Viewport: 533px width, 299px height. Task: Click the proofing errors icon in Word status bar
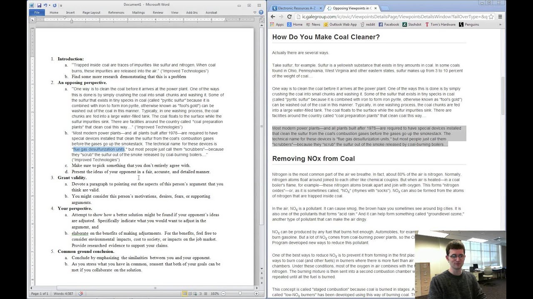pyautogui.click(x=81, y=294)
